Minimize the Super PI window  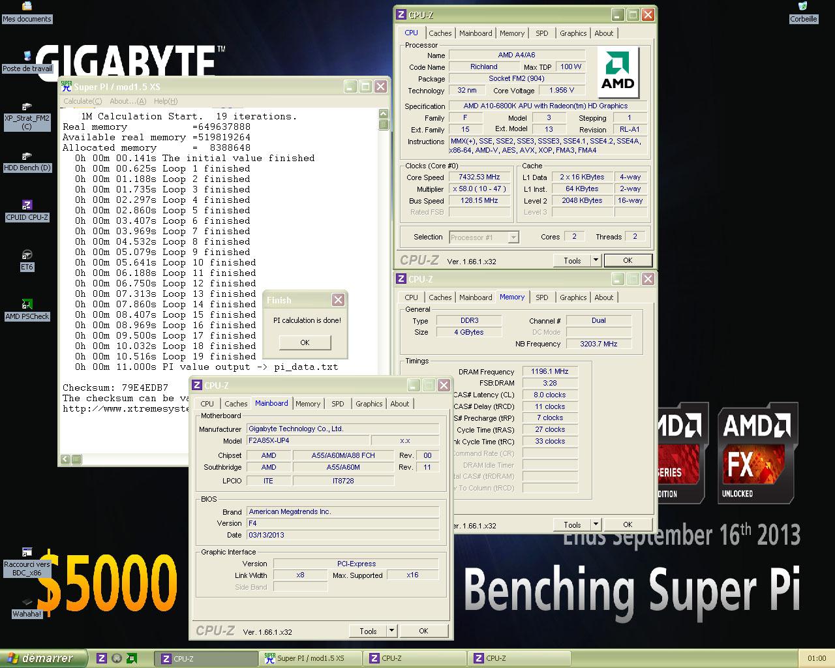(x=350, y=86)
